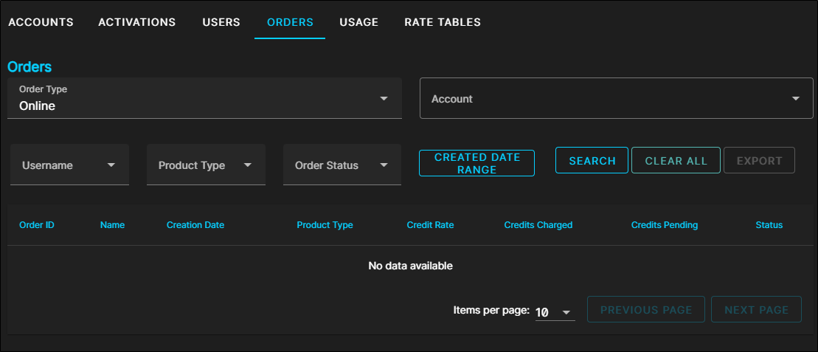
Task: Open the Rate Tables tab
Action: coord(443,22)
